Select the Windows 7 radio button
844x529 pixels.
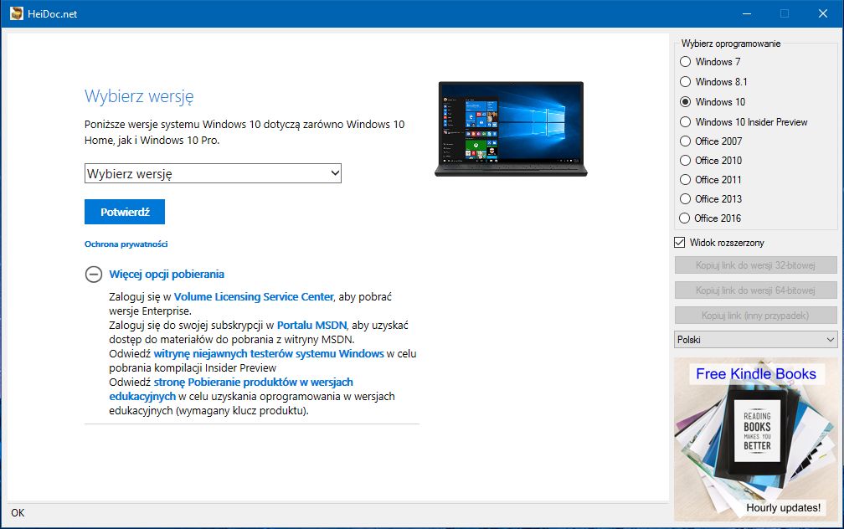coord(686,62)
